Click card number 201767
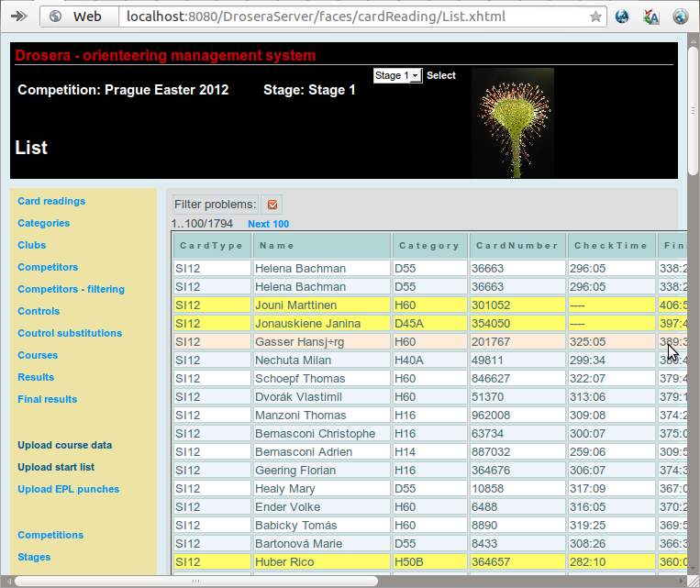The image size is (700, 588). point(517,342)
